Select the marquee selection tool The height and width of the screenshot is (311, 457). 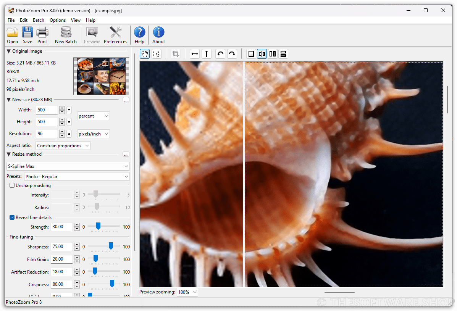point(157,54)
